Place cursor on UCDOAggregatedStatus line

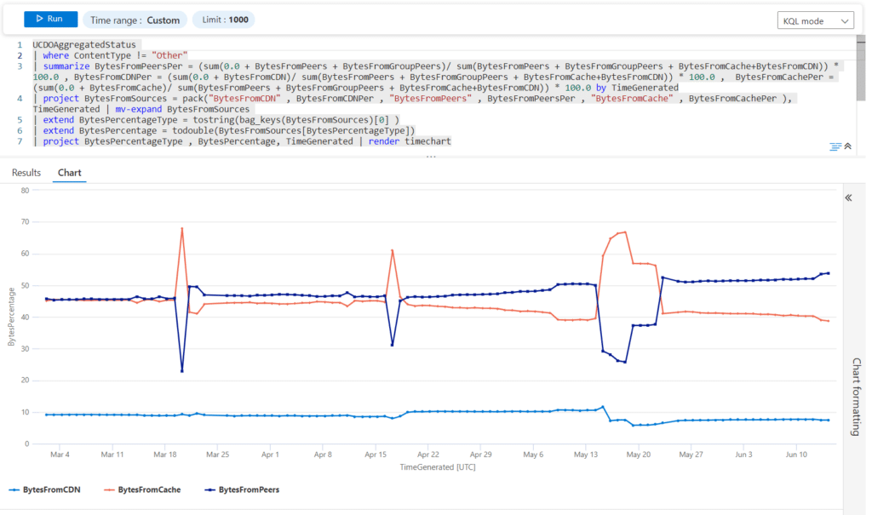click(84, 44)
